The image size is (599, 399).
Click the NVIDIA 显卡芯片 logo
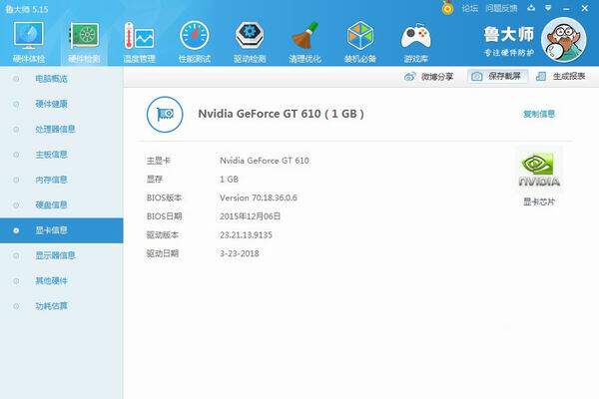coord(539,170)
